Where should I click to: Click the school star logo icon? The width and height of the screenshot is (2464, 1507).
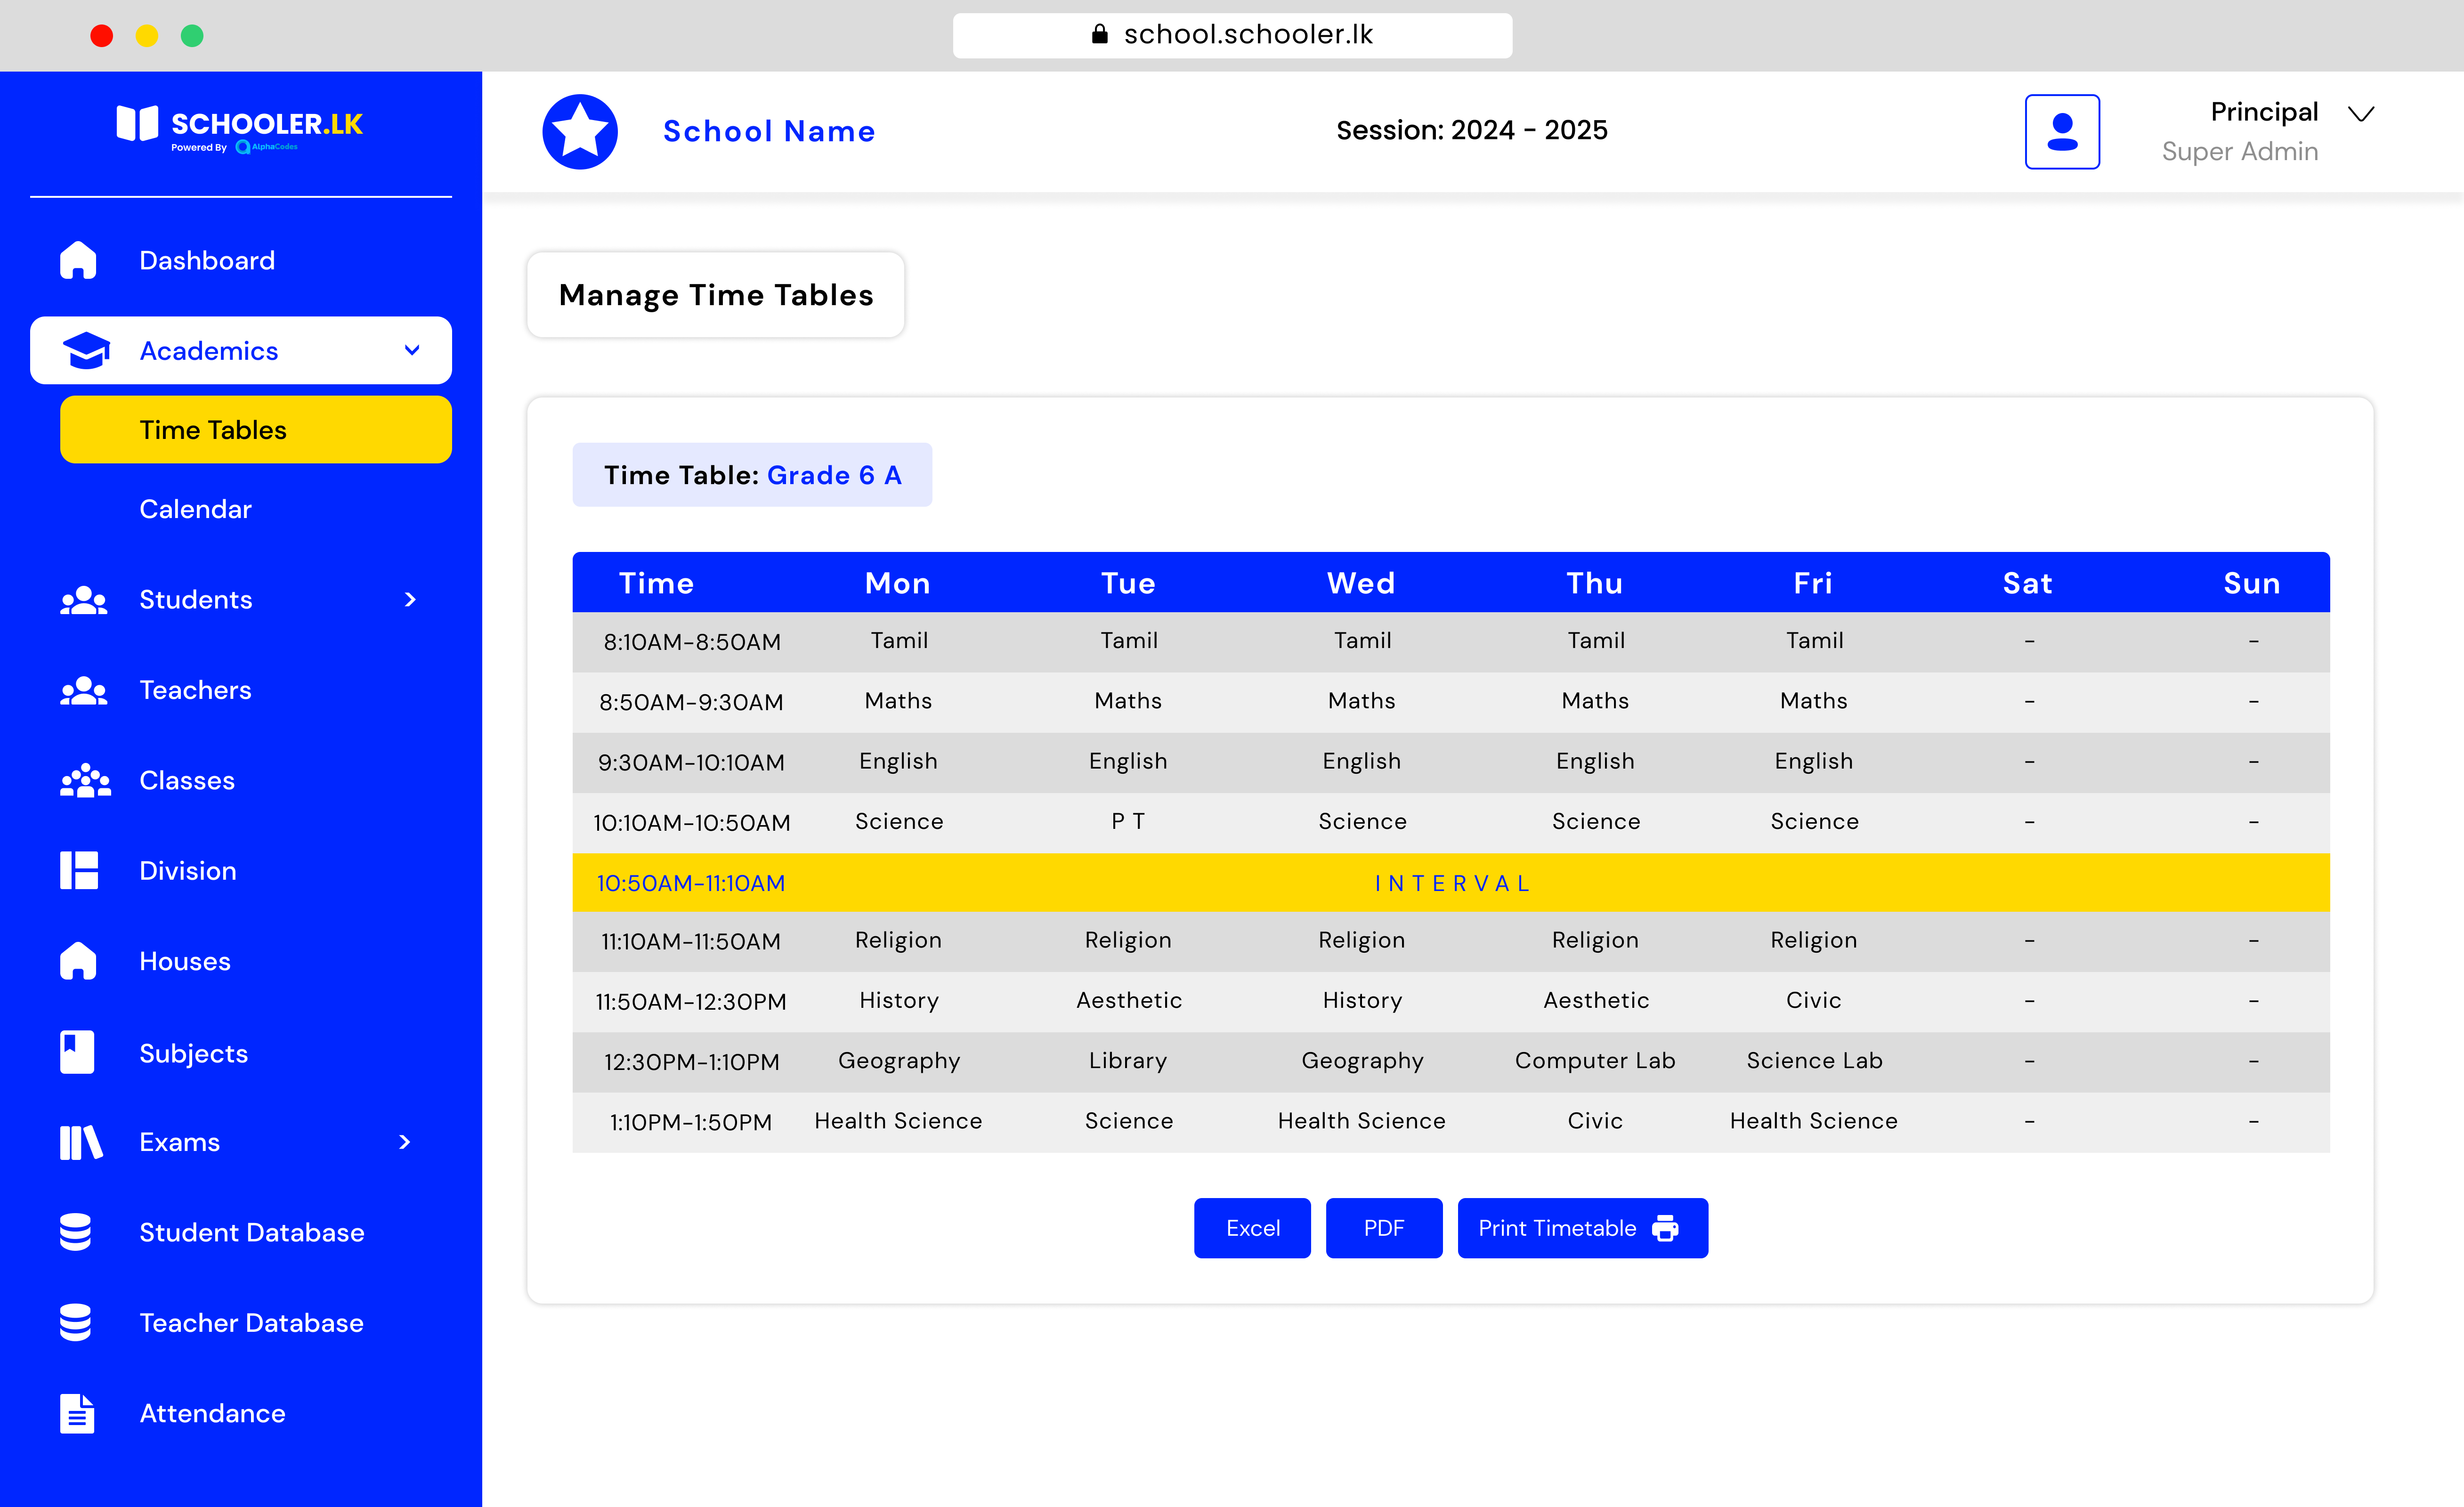coord(580,131)
